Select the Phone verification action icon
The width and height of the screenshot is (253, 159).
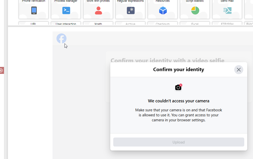point(33,10)
